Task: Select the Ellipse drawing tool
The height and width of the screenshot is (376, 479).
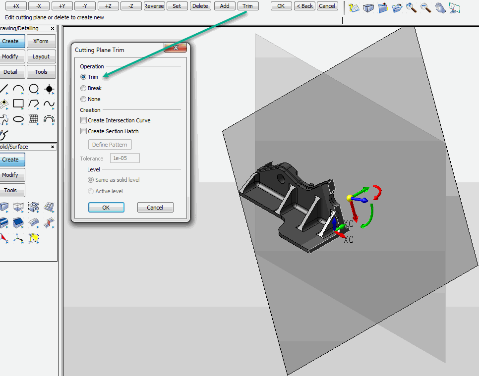Action: tap(18, 119)
